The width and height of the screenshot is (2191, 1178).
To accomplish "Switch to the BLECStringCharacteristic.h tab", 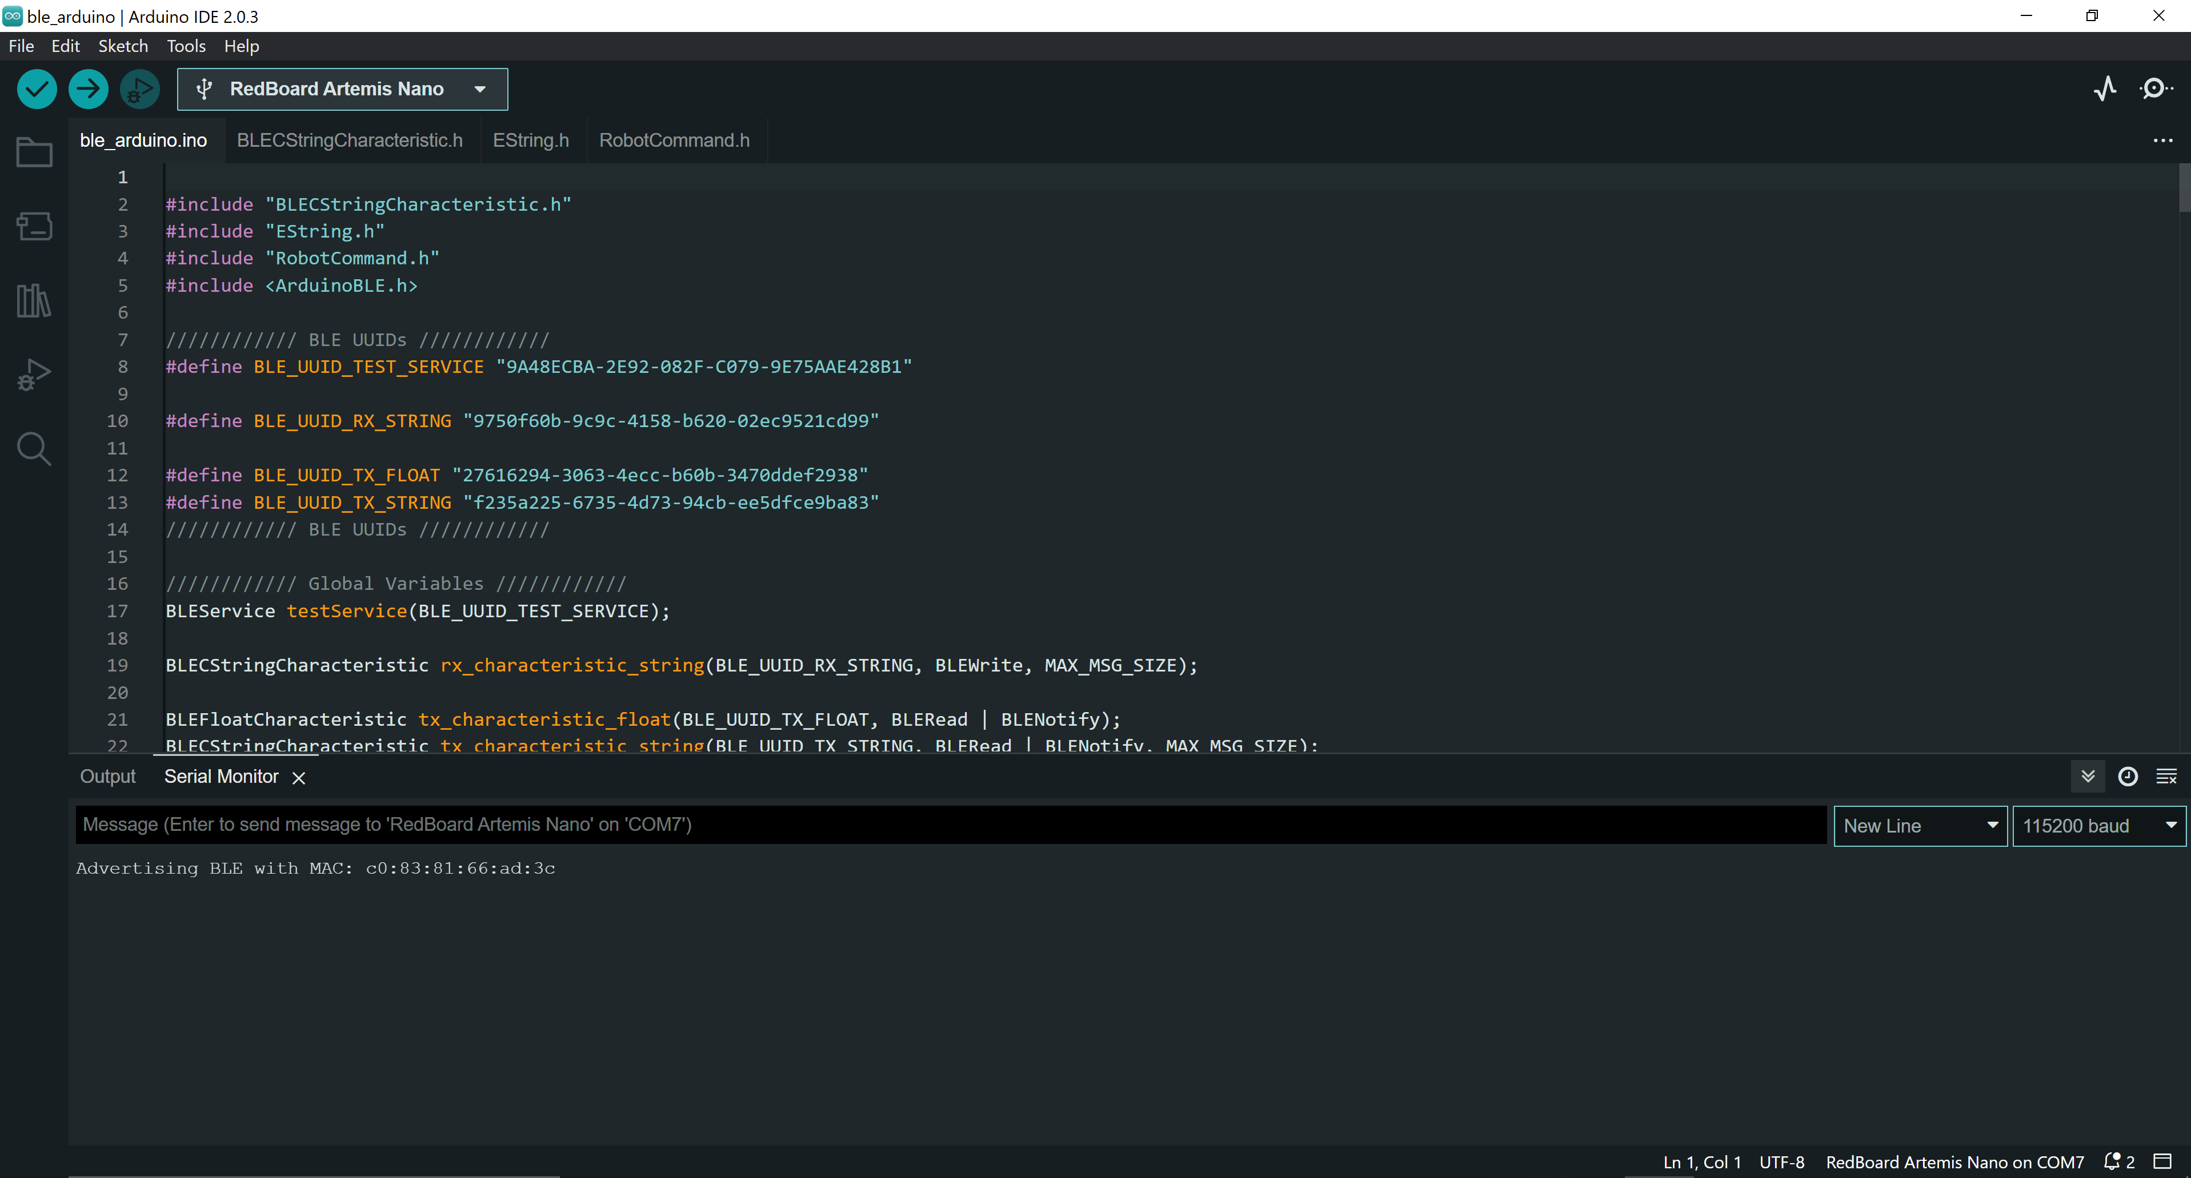I will [350, 140].
